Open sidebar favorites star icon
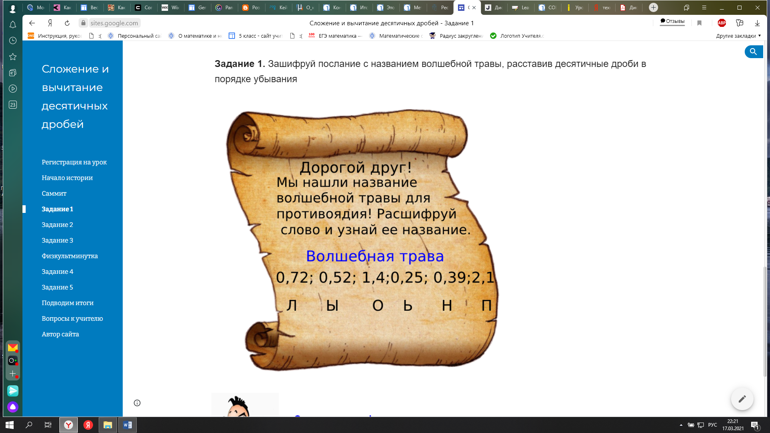 click(13, 57)
